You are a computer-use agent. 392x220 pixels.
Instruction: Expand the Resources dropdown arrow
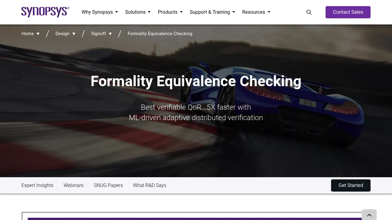coord(269,12)
